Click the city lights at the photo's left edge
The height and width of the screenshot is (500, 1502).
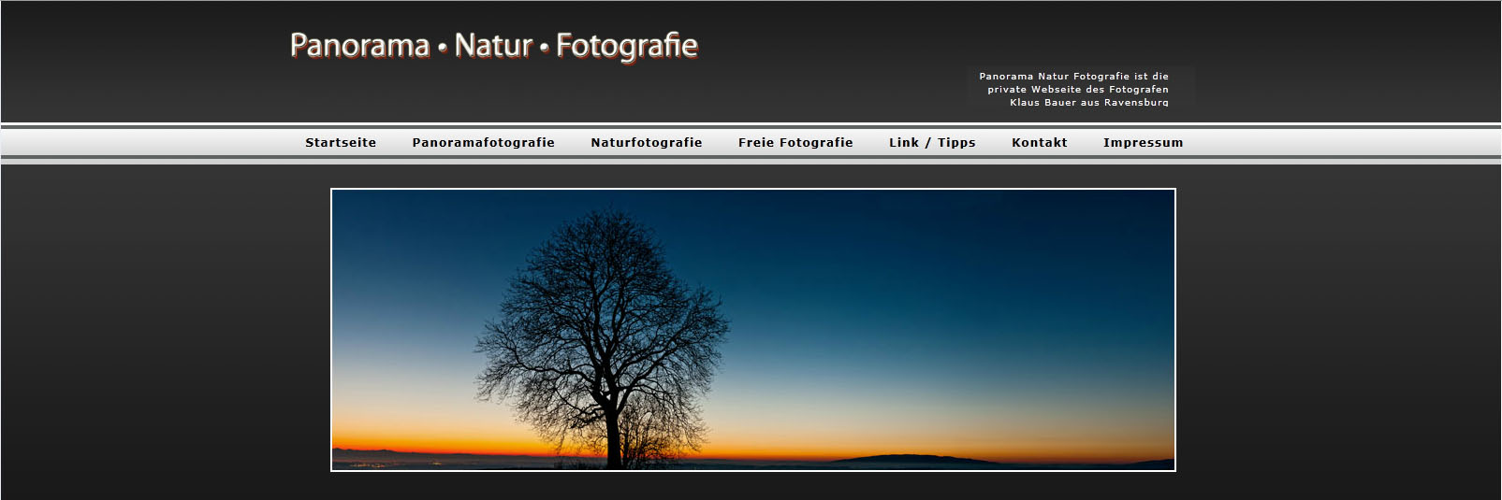coord(374,461)
